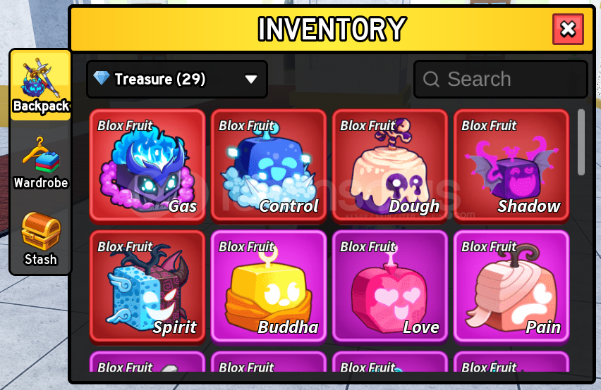Click the inventory vertical scrollbar
Image resolution: width=601 pixels, height=390 pixels.
point(581,142)
